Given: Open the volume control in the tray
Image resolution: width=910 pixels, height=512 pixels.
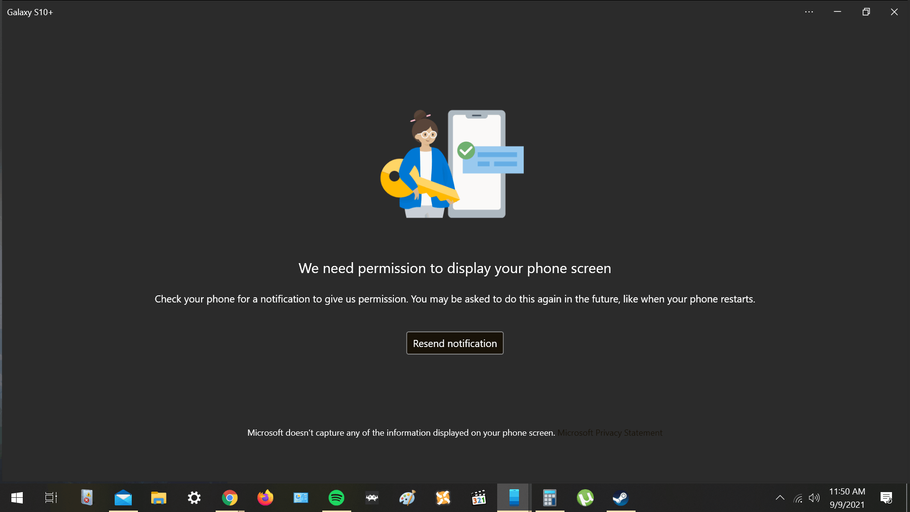Looking at the screenshot, I should tap(814, 498).
